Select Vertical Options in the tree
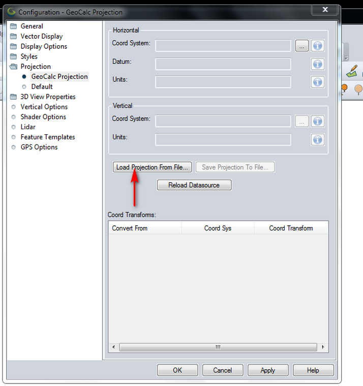This screenshot has height=386, width=363. 44,107
